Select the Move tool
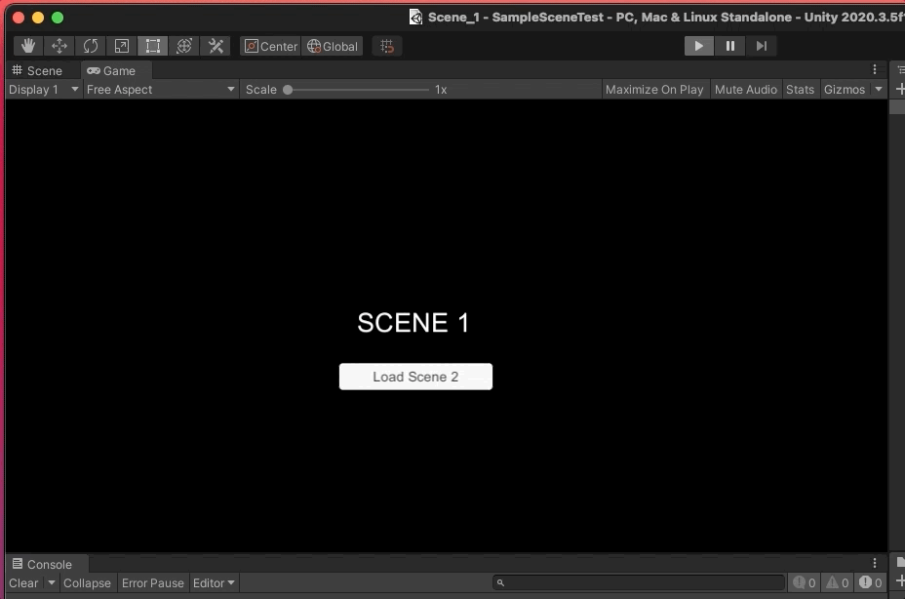 pos(59,46)
